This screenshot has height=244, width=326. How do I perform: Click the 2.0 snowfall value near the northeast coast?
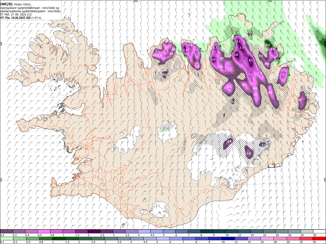click(273, 49)
